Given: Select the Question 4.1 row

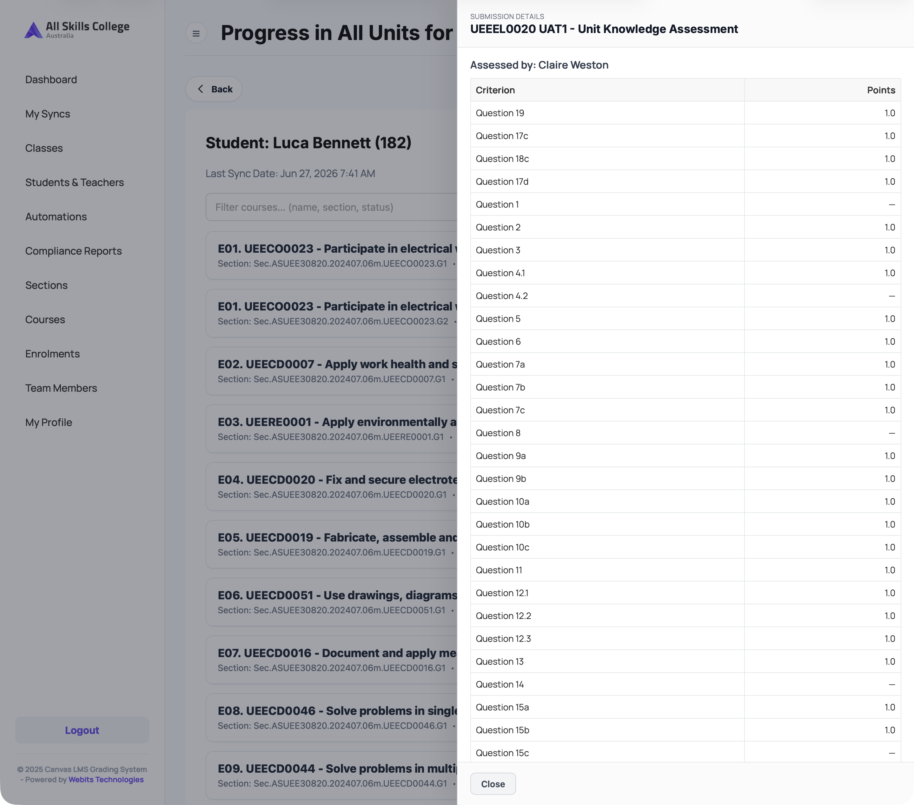Looking at the screenshot, I should [x=685, y=273].
